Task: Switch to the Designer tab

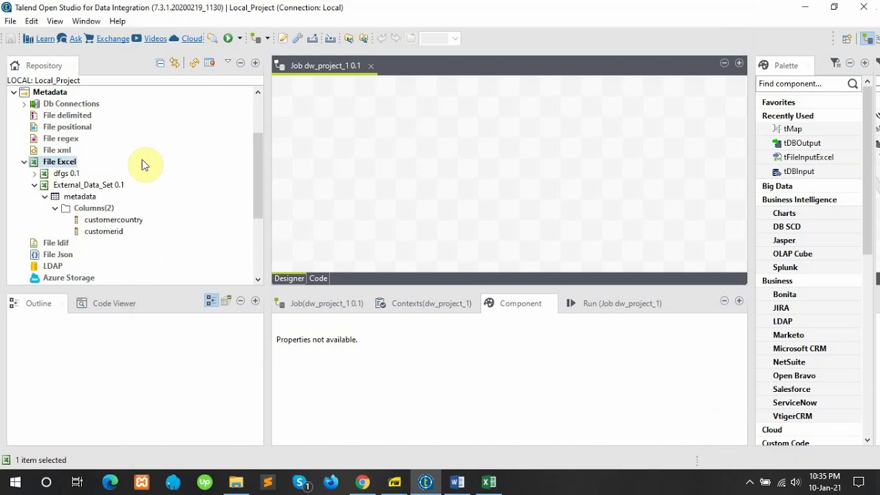Action: click(289, 278)
